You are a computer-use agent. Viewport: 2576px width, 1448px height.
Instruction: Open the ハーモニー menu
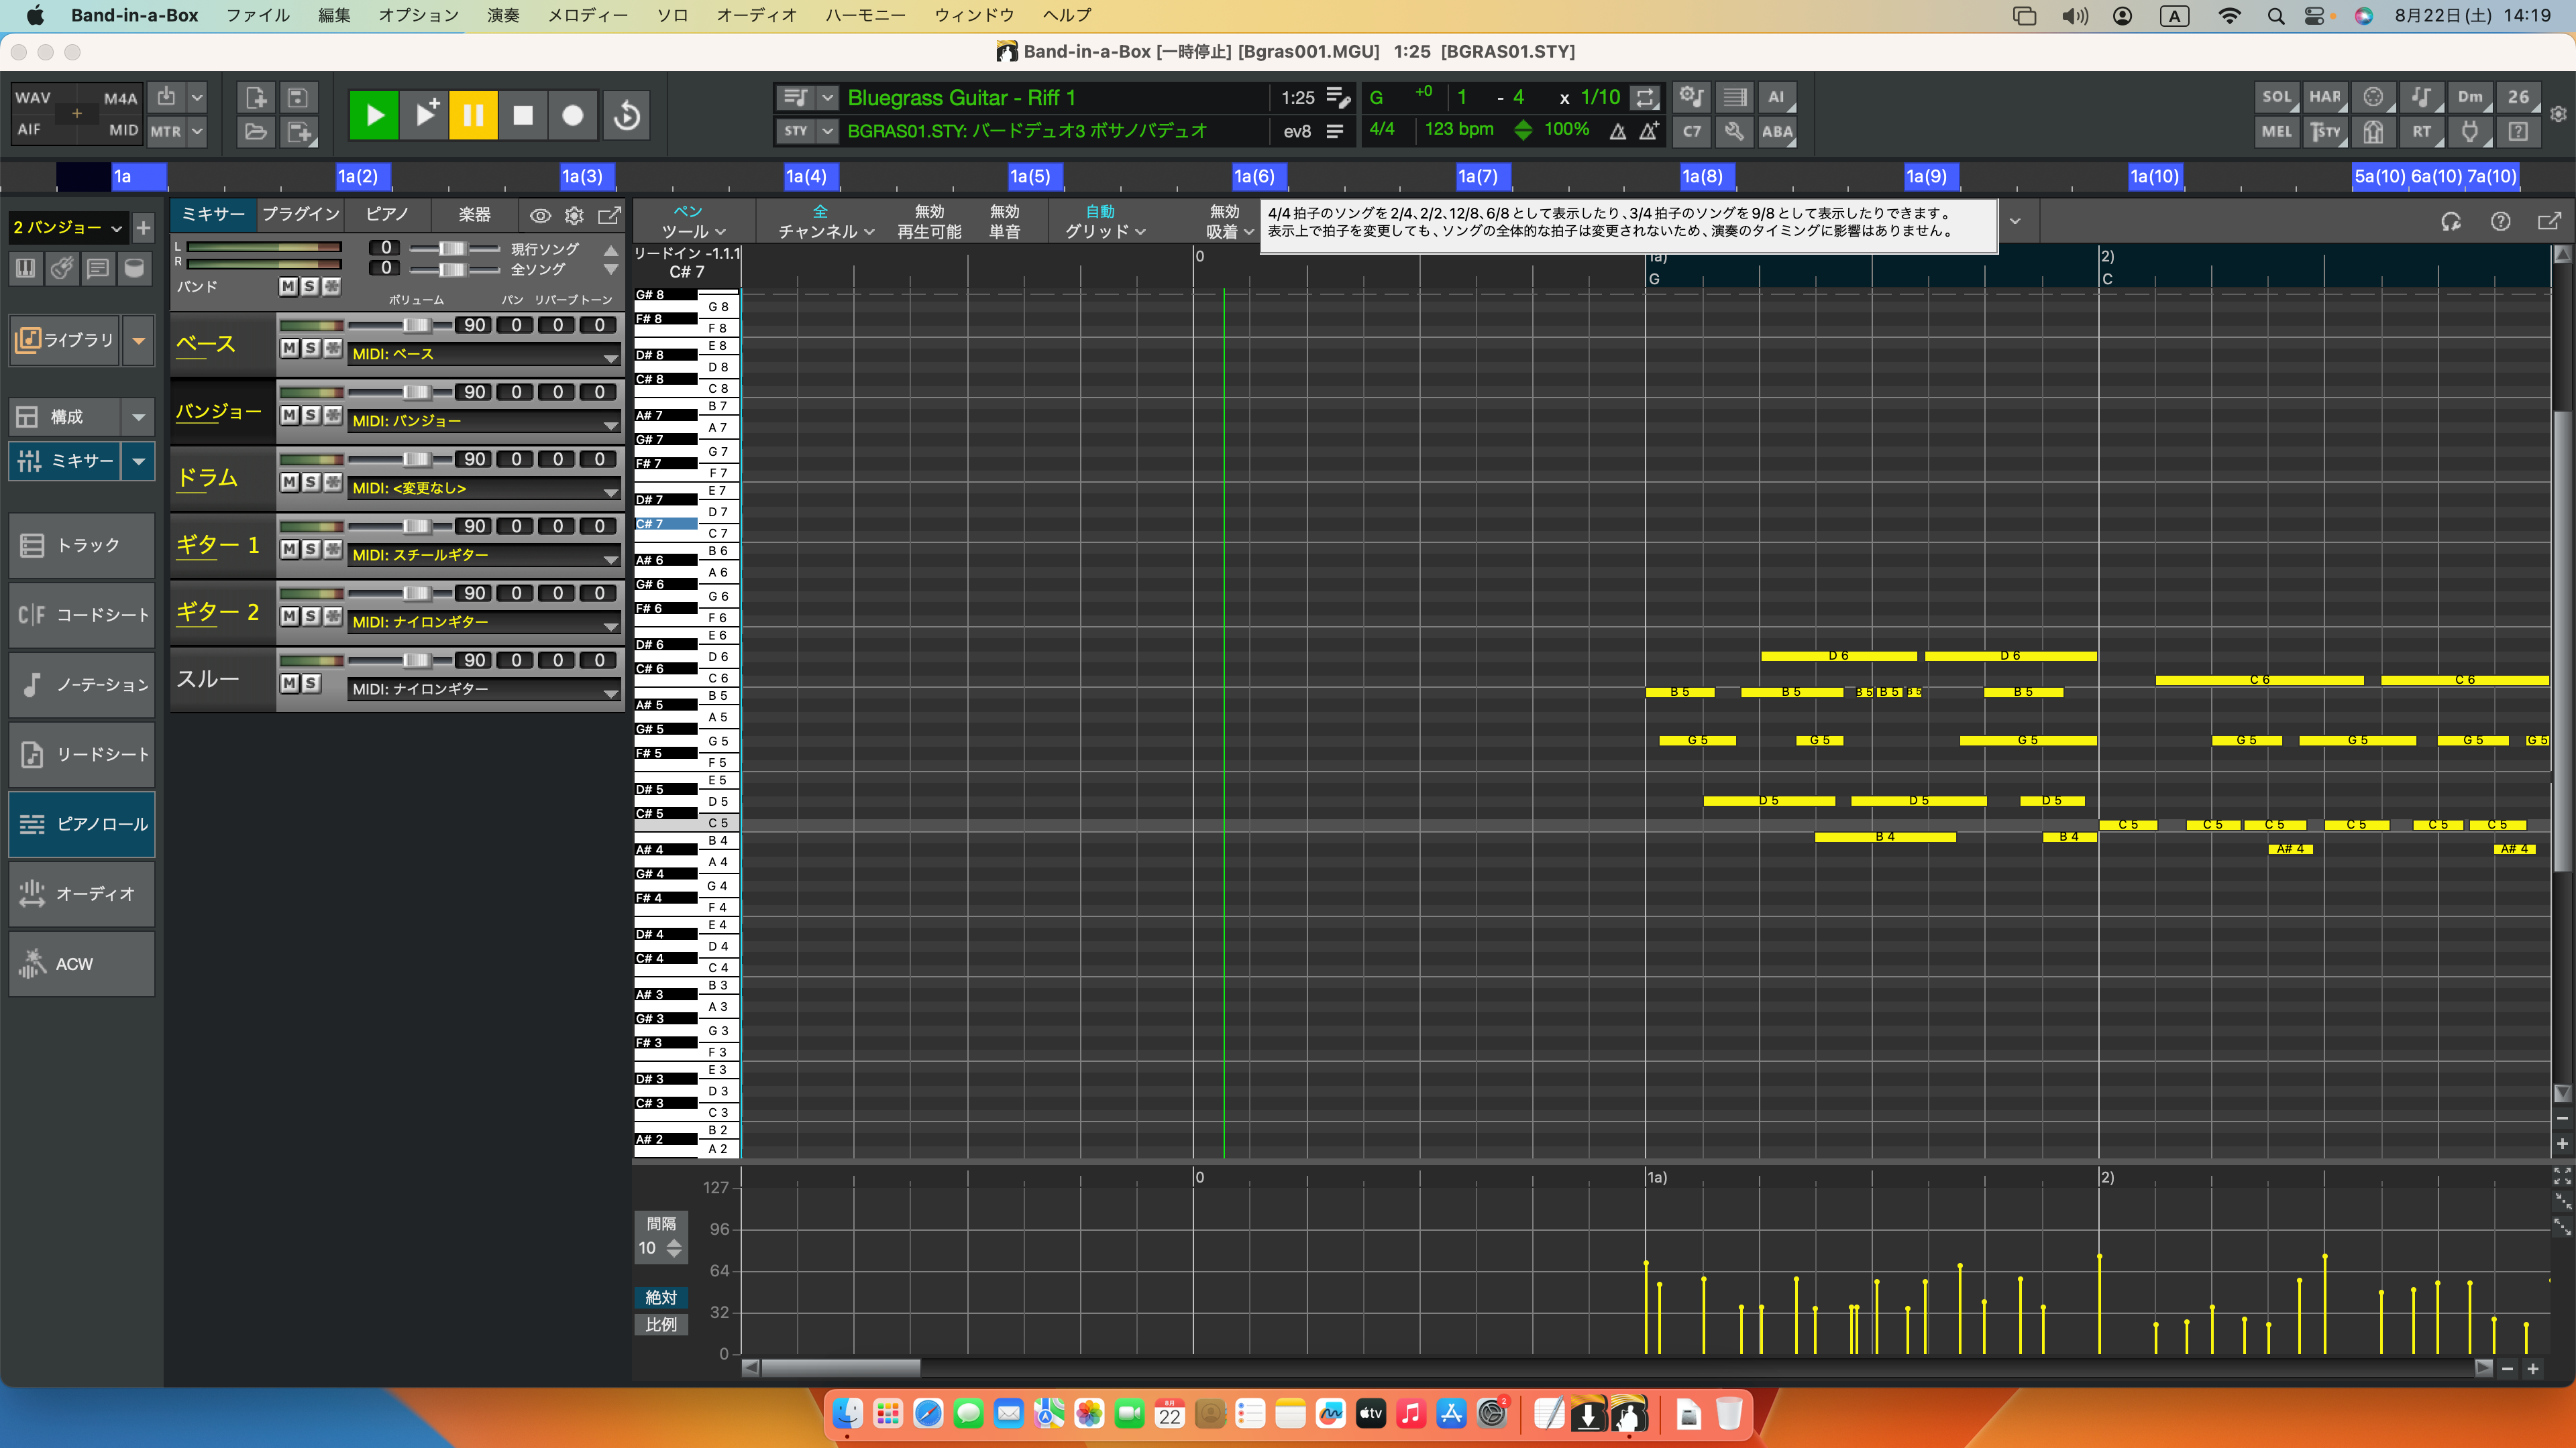pos(865,15)
